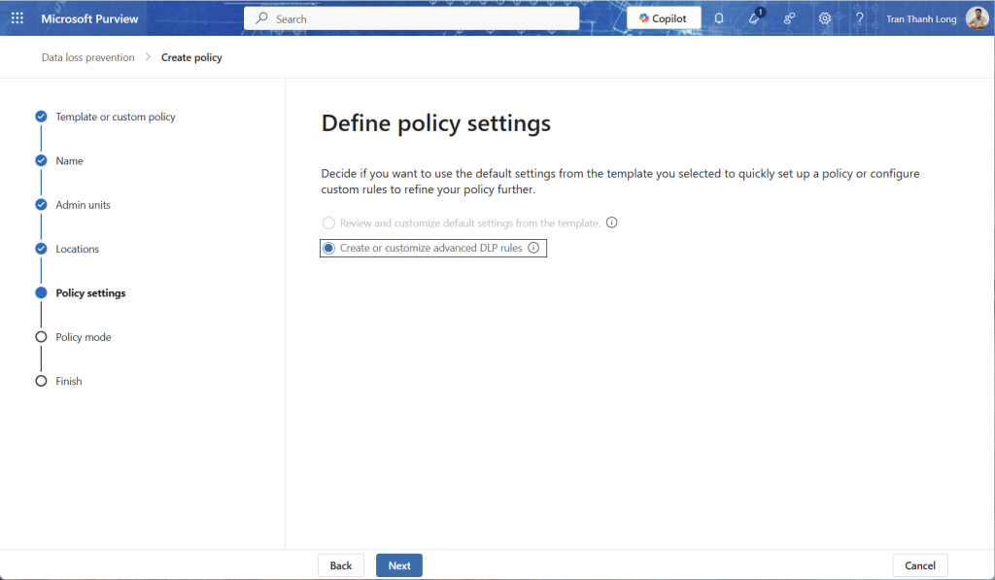Click the Data loss prevention breadcrumb
This screenshot has width=995, height=580.
click(87, 58)
